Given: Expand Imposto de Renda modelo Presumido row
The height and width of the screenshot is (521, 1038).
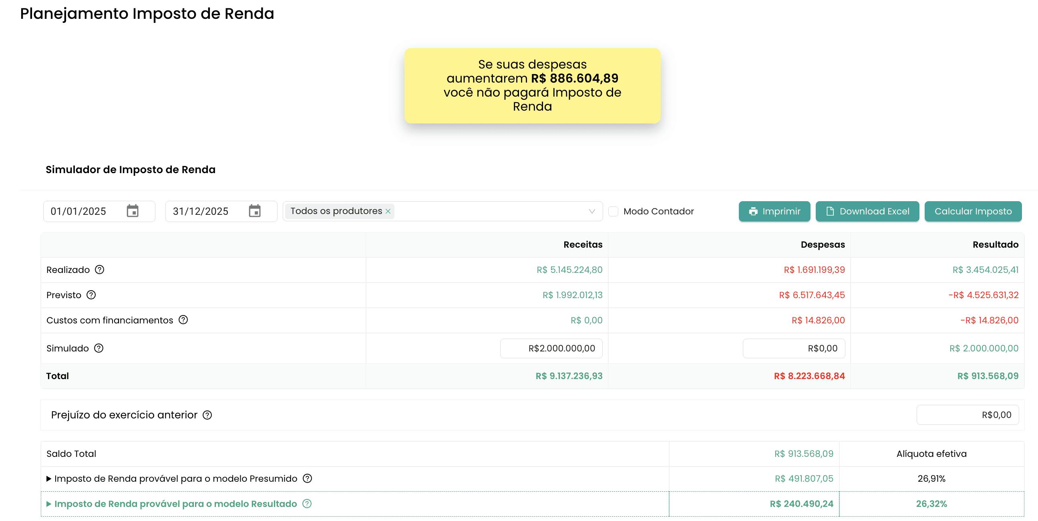Looking at the screenshot, I should coord(49,479).
